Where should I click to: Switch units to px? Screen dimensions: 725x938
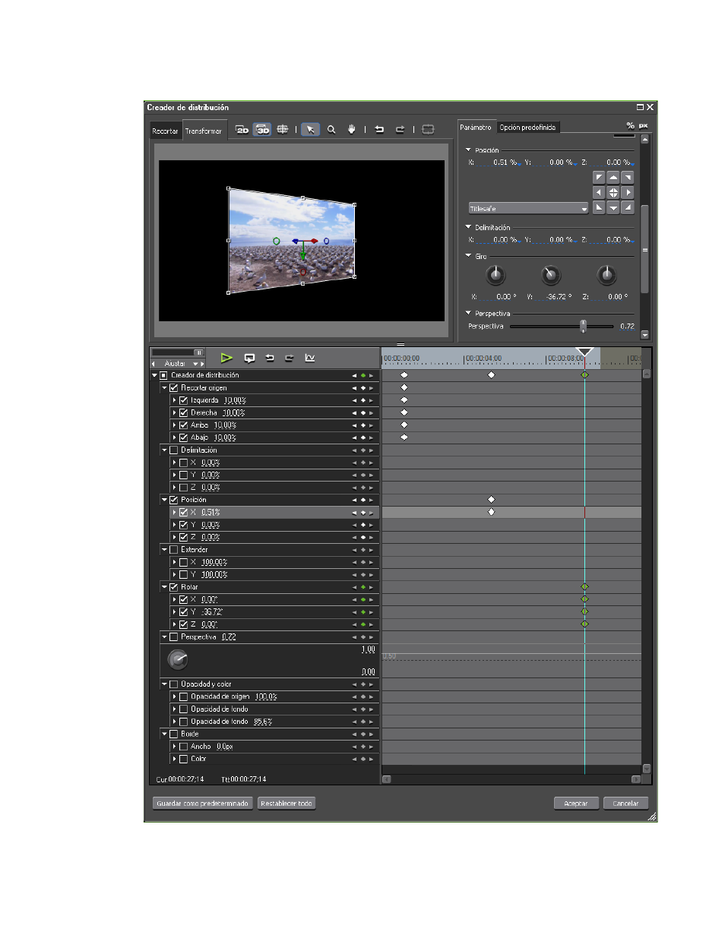(x=643, y=125)
